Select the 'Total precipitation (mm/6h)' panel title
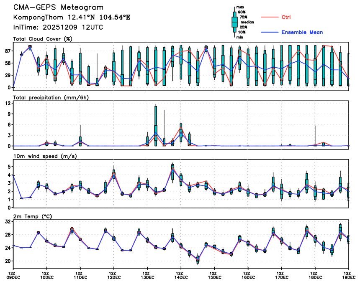This screenshot has height=284, width=360. tap(51, 98)
